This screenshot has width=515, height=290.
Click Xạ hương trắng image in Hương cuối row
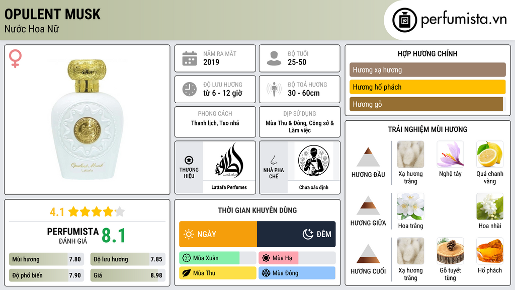tap(410, 251)
